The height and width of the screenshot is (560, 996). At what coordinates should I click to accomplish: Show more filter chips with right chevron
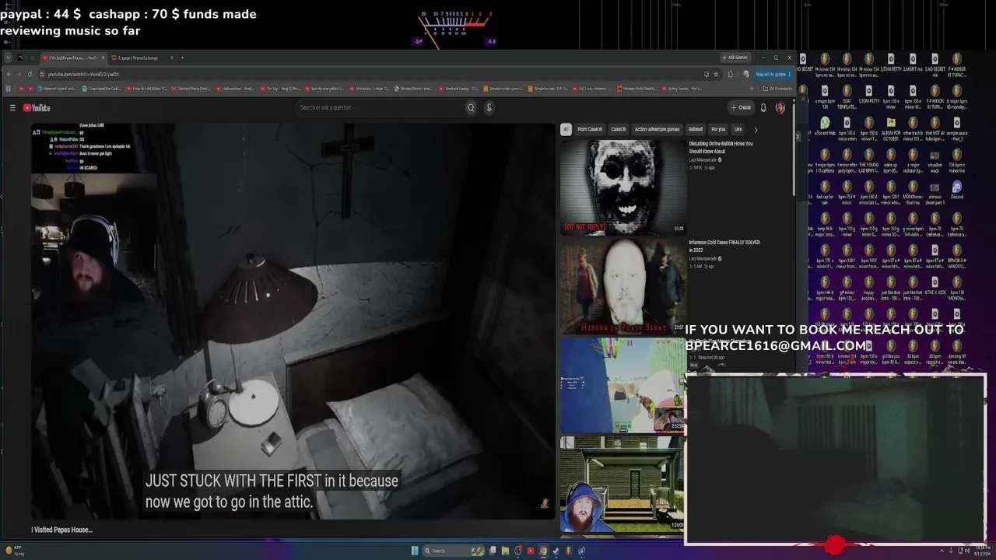point(756,129)
